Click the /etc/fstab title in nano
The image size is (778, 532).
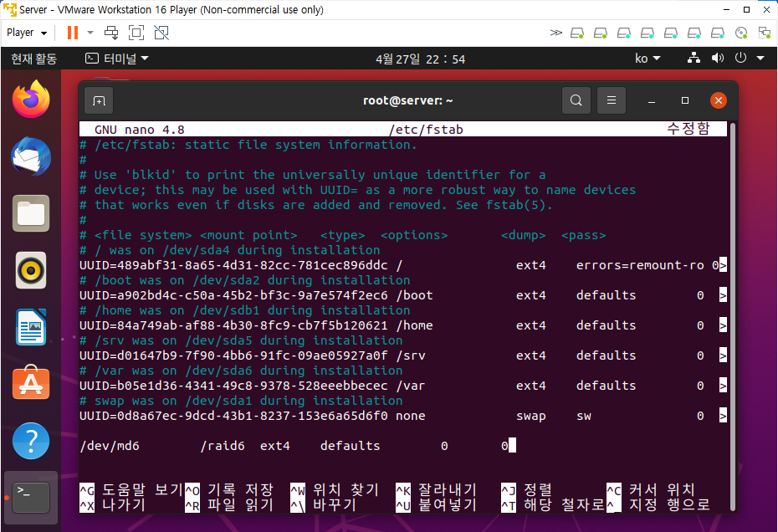click(x=426, y=130)
